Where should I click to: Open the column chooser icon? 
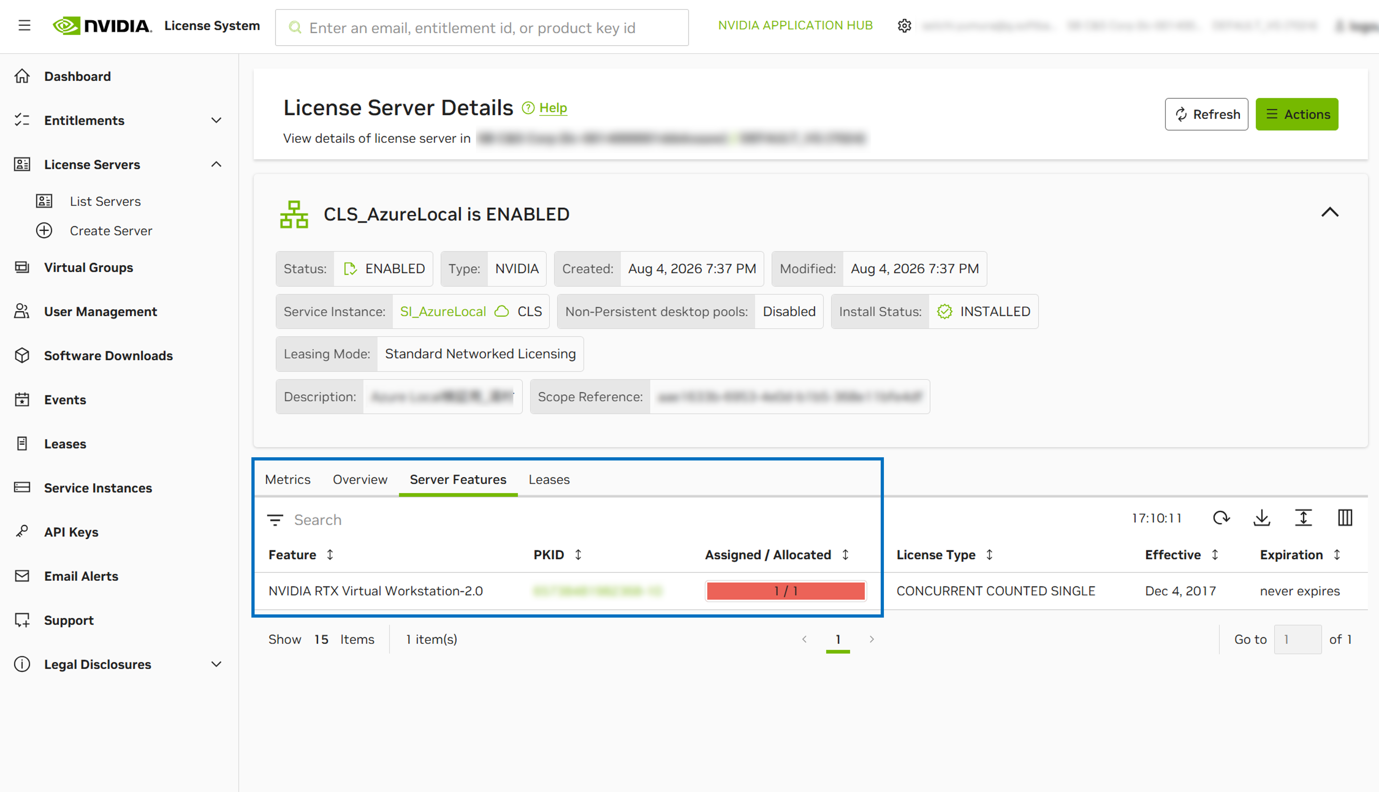[x=1345, y=518]
